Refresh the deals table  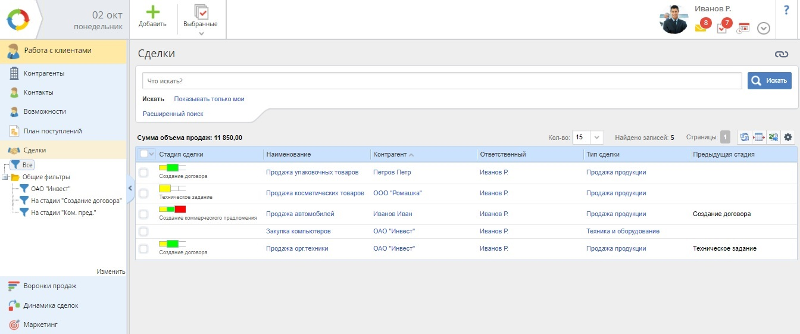coord(744,138)
